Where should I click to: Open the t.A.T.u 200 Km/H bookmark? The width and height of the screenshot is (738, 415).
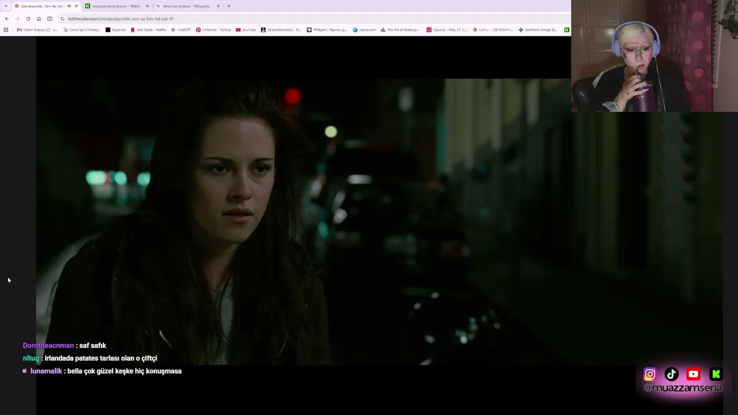[x=493, y=29]
